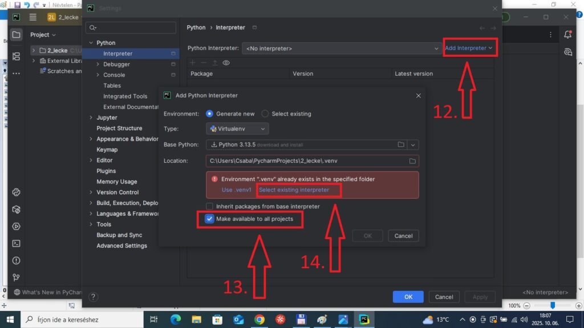584x328 pixels.
Task: Enable Inherit packages from base interpreter
Action: [x=210, y=206]
